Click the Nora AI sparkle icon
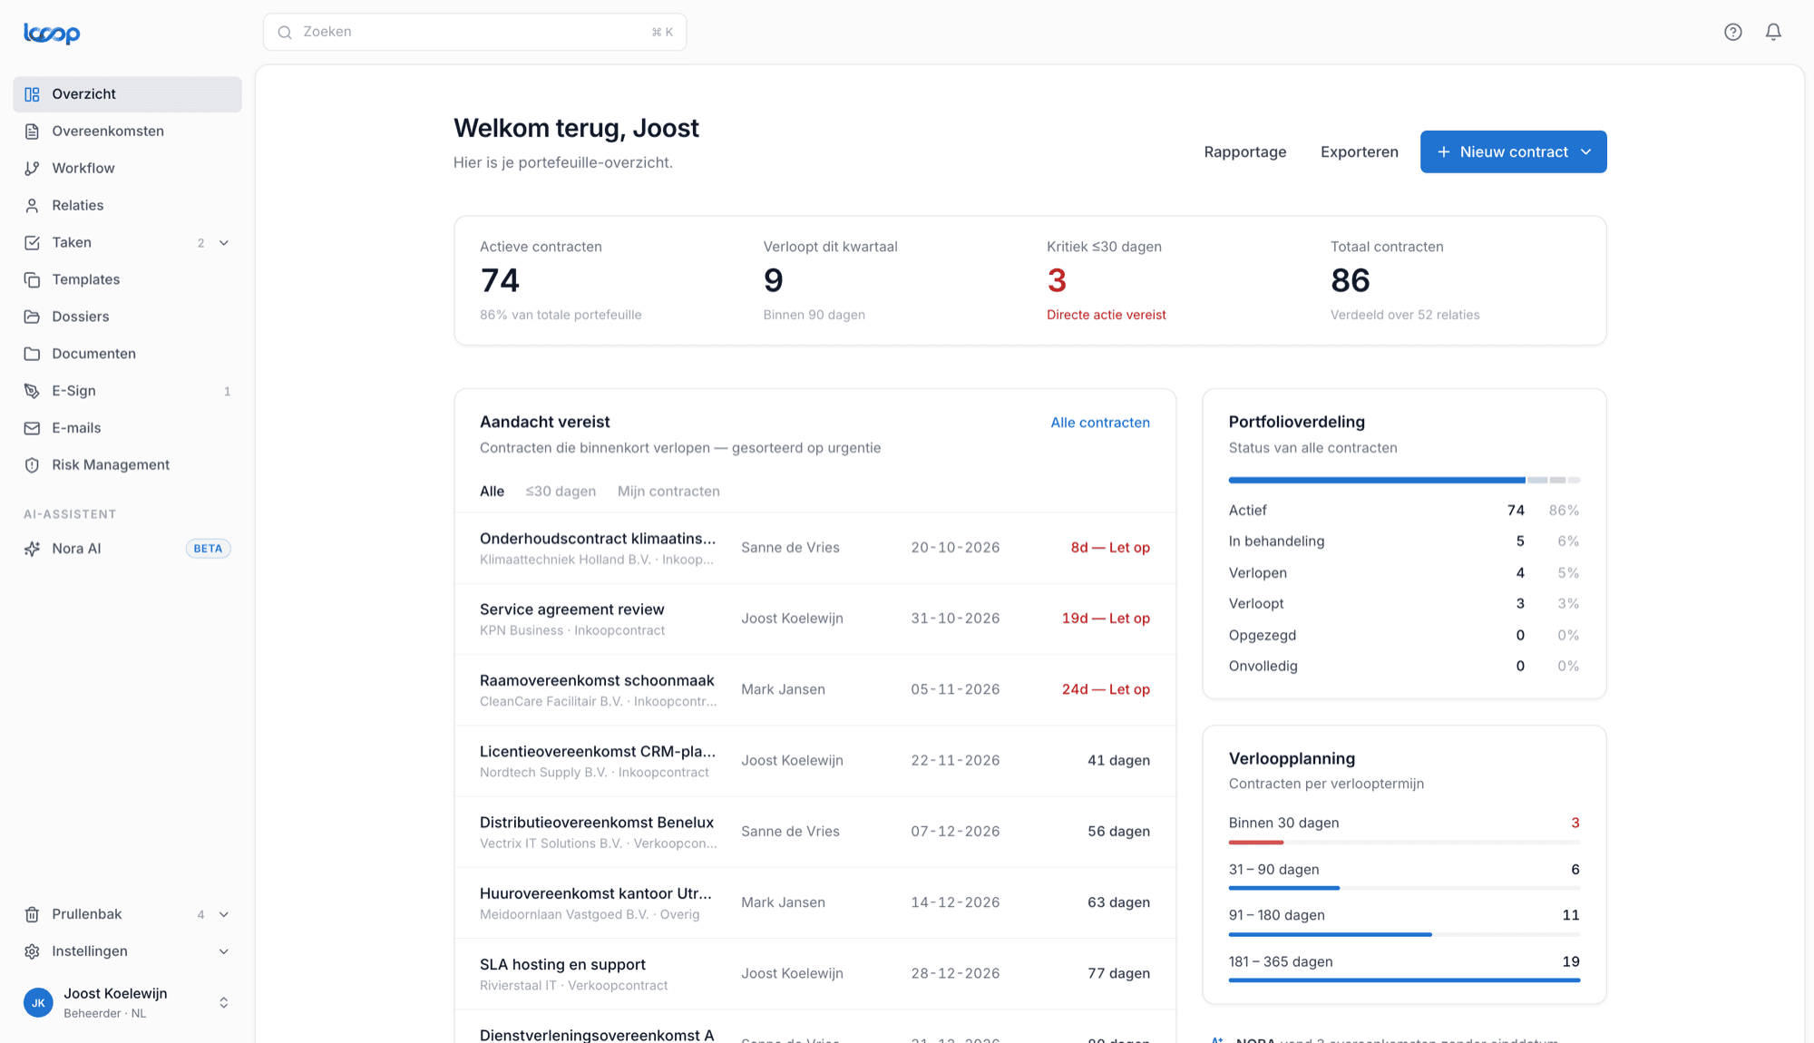 pyautogui.click(x=32, y=549)
